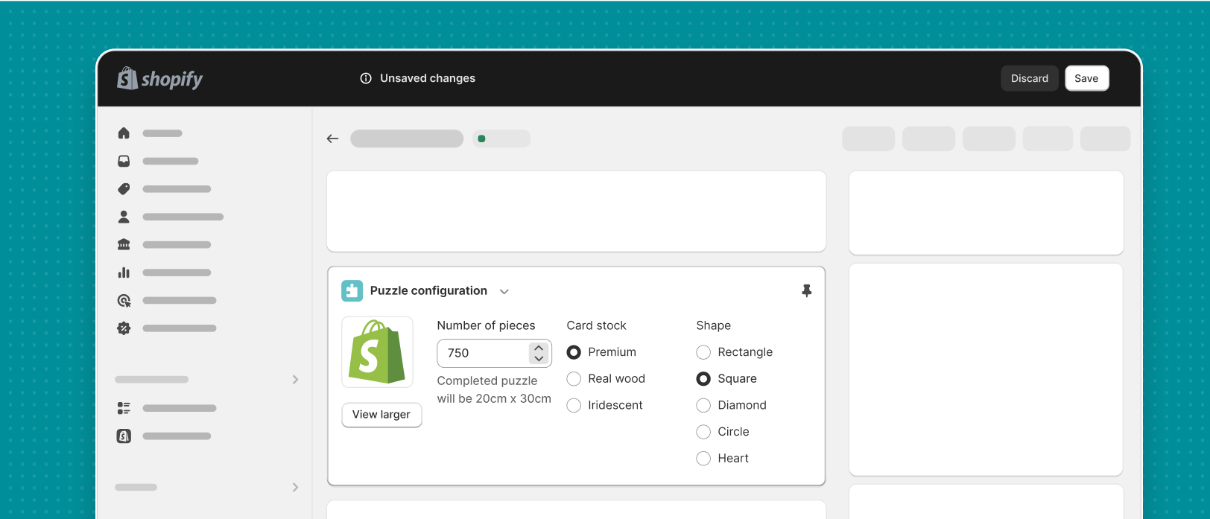Click the green dot status badge
This screenshot has width=1210, height=519.
501,138
